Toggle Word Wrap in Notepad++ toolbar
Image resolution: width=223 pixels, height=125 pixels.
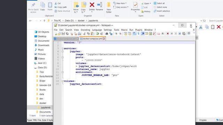[134, 34]
